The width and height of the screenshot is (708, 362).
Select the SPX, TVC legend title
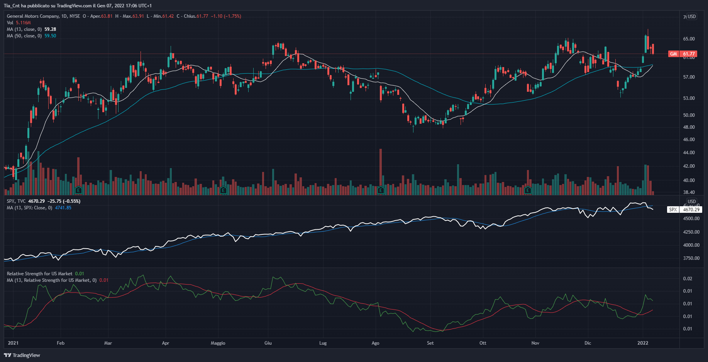click(x=16, y=201)
